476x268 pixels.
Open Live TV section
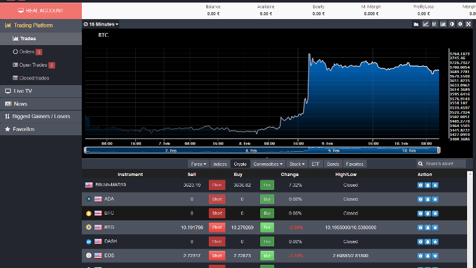(x=41, y=91)
